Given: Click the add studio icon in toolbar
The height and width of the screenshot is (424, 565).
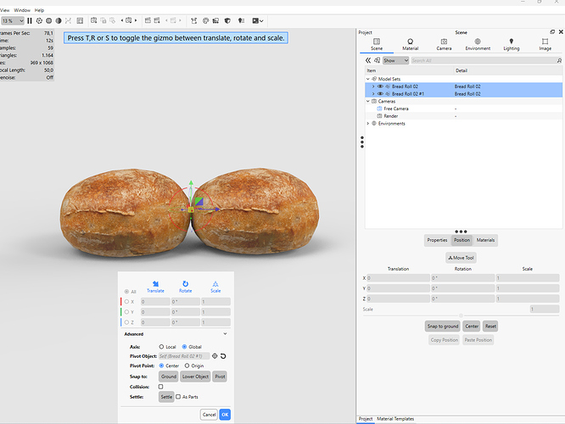Looking at the screenshot, I should point(148,20).
